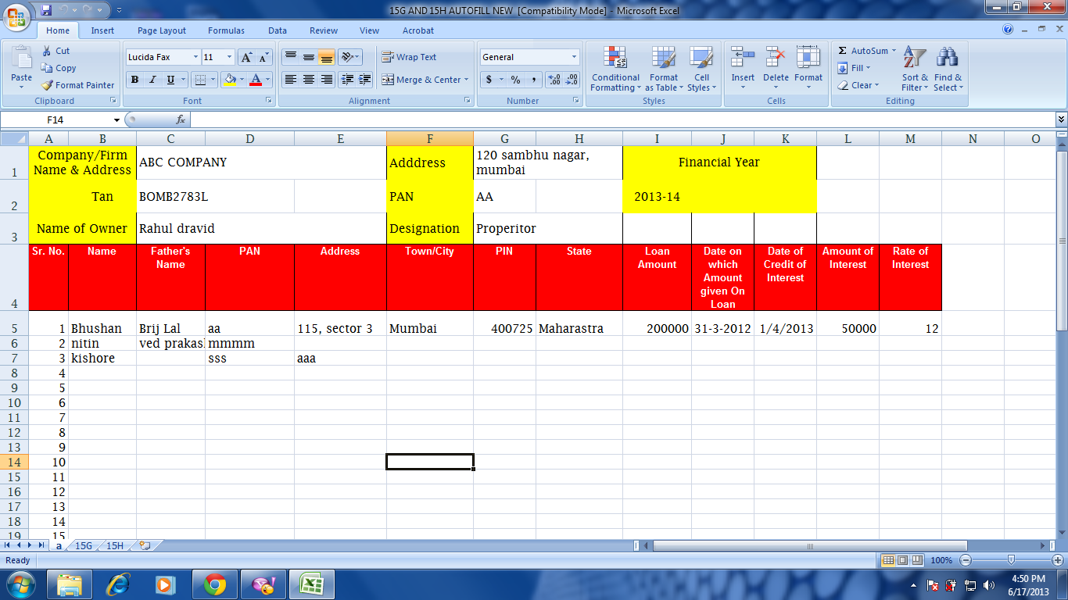Screen dimensions: 1068x600
Task: Apply borders with the Borders icon
Action: coord(200,80)
